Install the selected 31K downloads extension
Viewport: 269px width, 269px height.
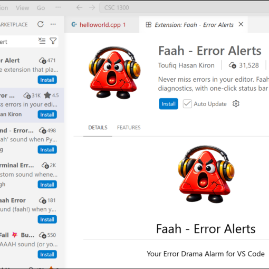[47, 114]
